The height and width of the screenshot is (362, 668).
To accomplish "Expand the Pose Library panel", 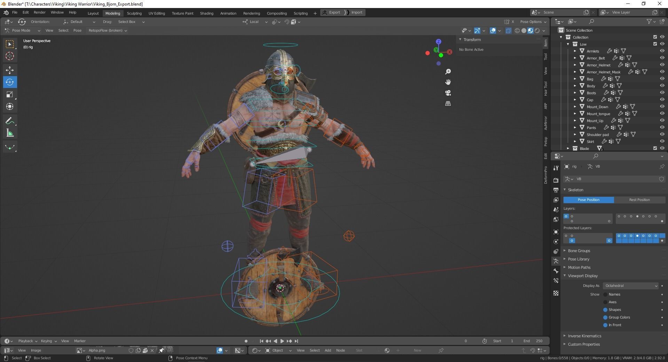I will 579,259.
